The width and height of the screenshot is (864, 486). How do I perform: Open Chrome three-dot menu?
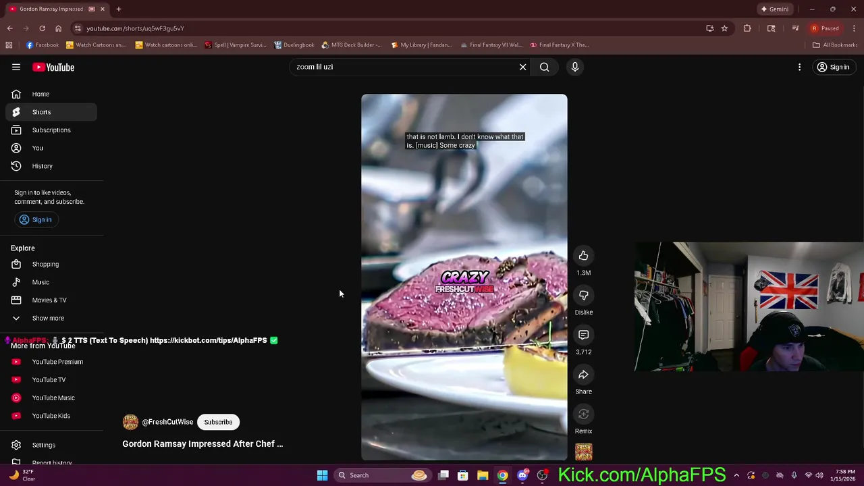855,28
